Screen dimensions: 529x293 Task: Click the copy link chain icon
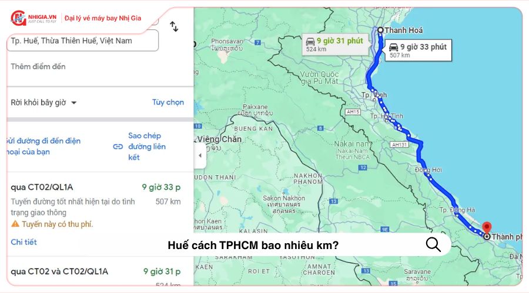[x=118, y=146]
